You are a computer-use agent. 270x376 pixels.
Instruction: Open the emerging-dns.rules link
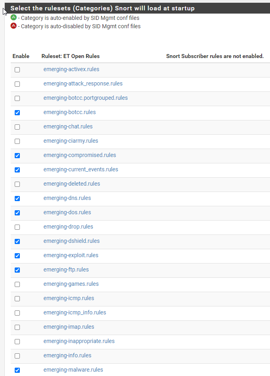67,198
